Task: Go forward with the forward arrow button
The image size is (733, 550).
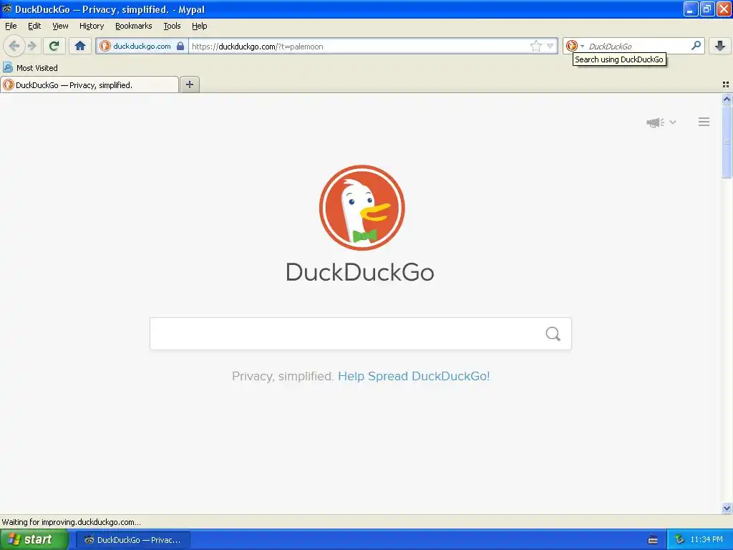Action: pyautogui.click(x=31, y=46)
